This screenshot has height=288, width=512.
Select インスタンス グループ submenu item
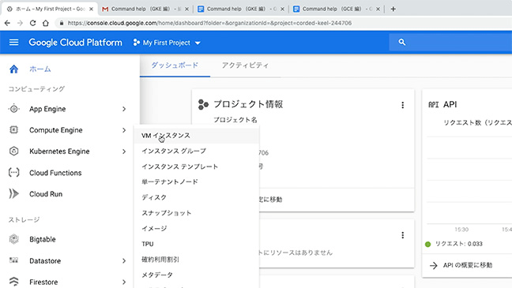(x=197, y=151)
